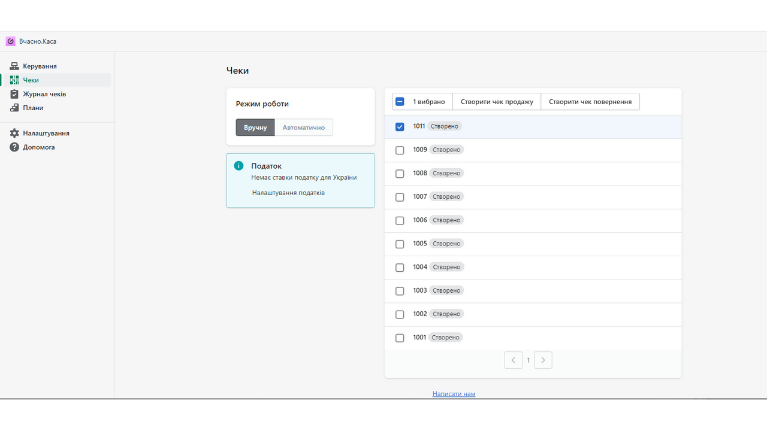
Task: Check the box for order 1005
Action: 400,244
